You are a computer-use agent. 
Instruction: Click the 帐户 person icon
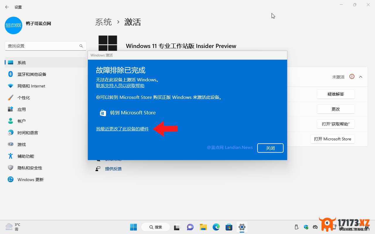click(11, 121)
